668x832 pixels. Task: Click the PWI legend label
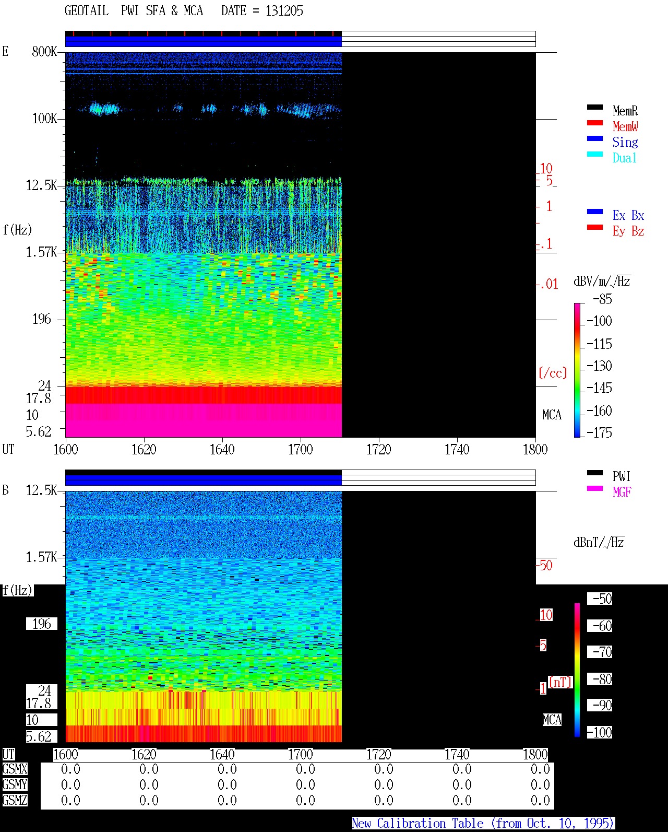pos(622,476)
